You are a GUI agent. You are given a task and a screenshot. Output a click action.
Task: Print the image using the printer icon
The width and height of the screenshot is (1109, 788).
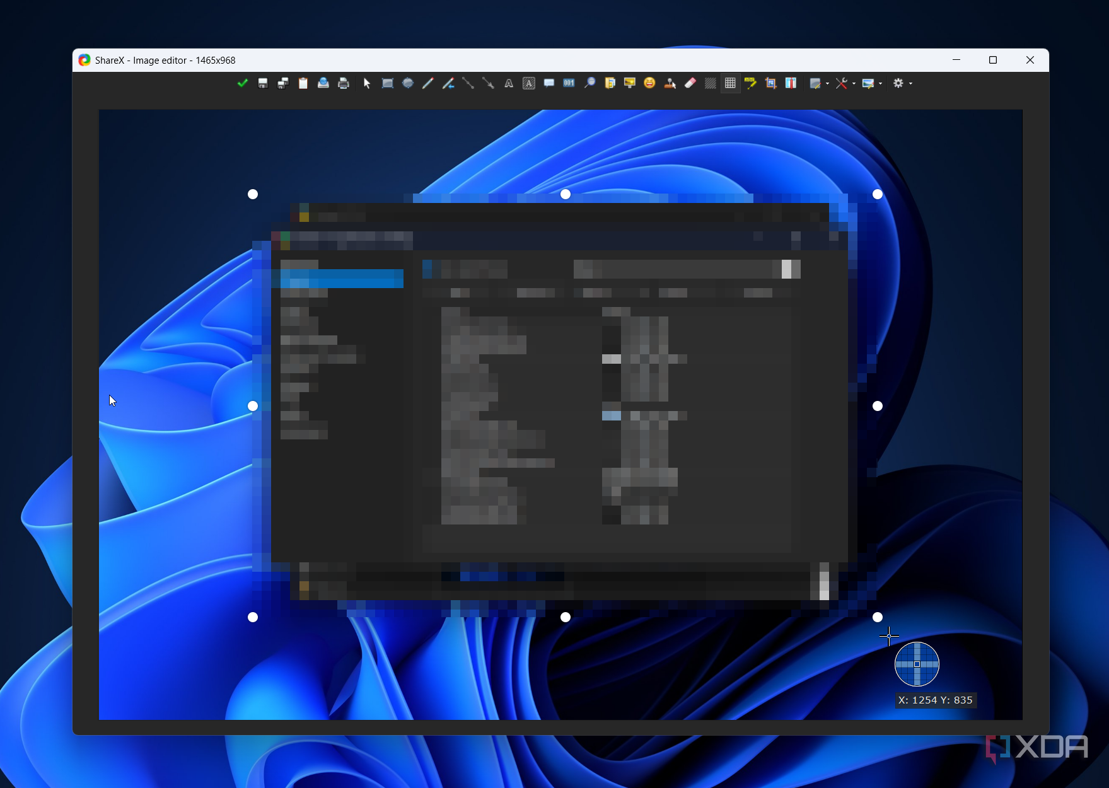(344, 83)
